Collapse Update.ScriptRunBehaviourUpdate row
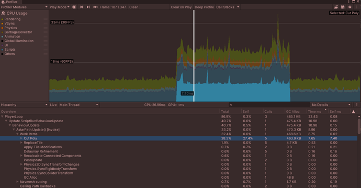361x188 pixels. (6, 121)
